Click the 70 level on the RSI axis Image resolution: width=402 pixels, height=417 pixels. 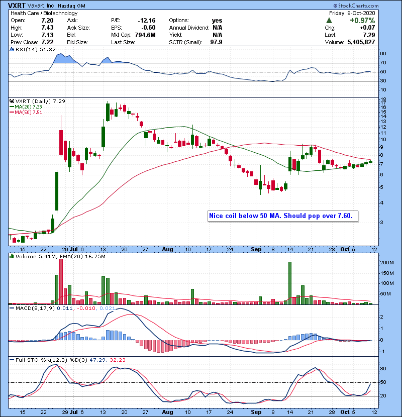click(383, 63)
